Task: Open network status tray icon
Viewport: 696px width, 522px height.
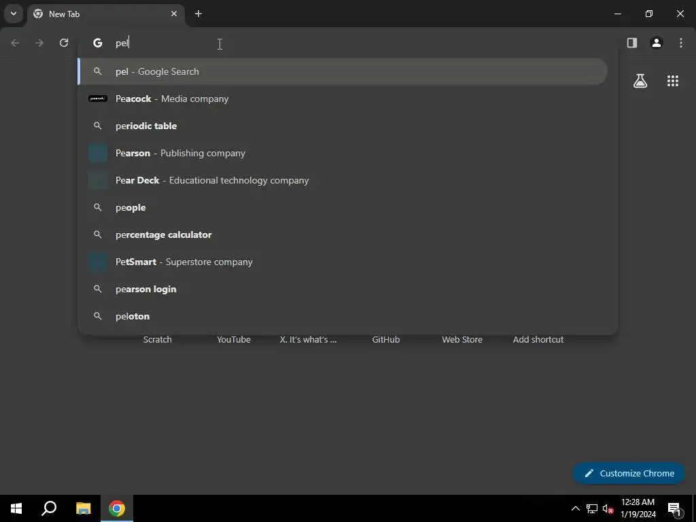Action: [x=592, y=508]
